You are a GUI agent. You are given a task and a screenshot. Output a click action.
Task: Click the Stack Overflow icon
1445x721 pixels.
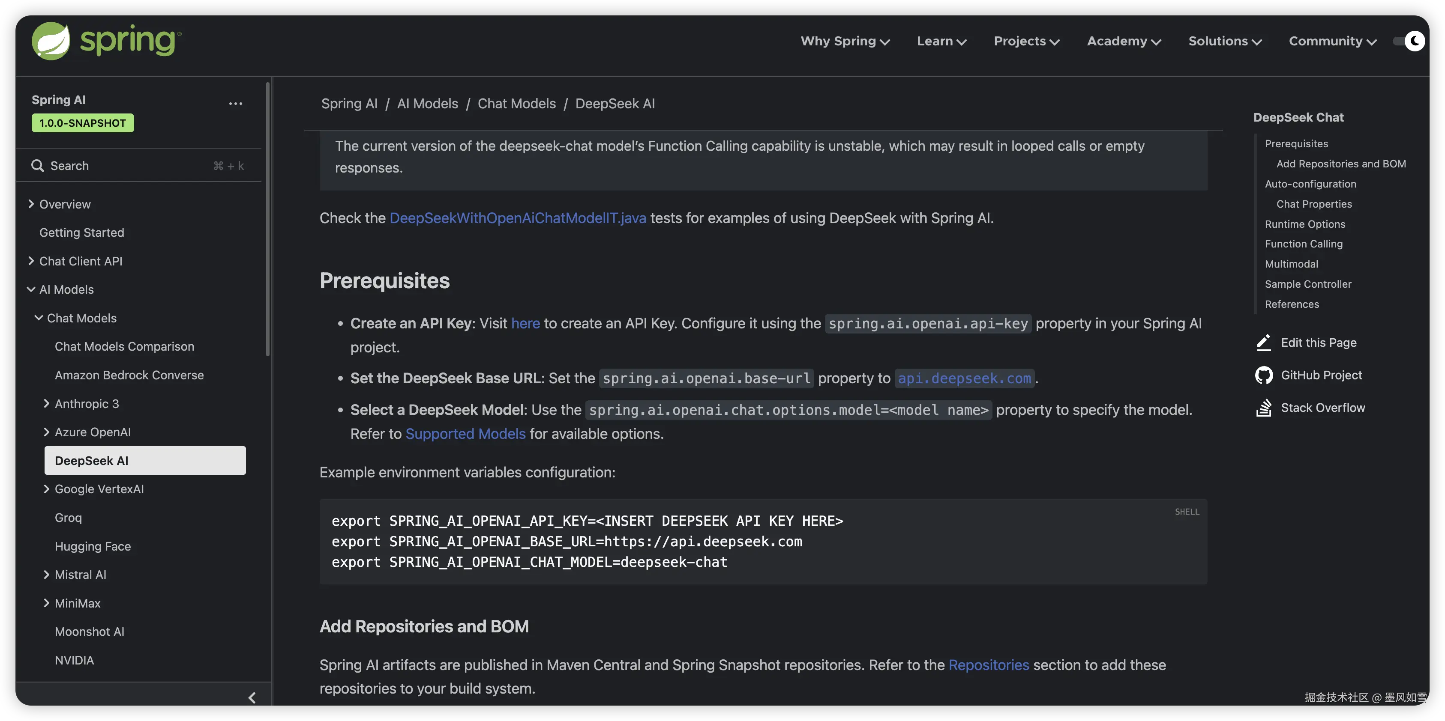(1264, 408)
